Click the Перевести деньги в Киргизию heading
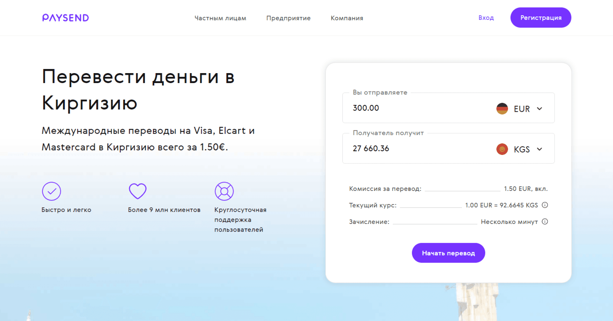 pyautogui.click(x=138, y=90)
